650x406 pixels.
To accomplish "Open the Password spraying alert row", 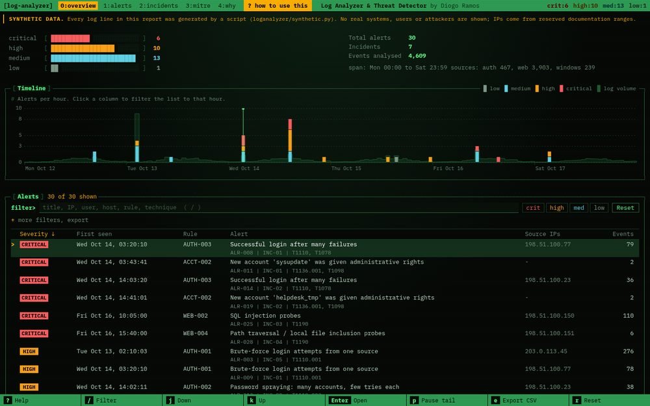I will click(x=324, y=388).
